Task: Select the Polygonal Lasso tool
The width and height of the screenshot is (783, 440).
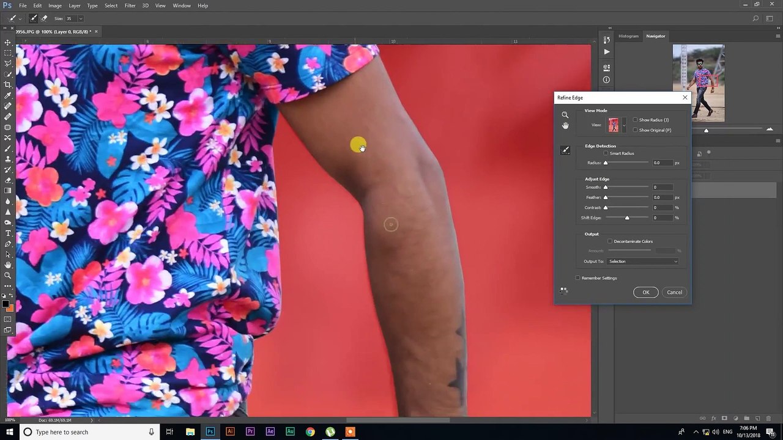Action: coord(8,64)
